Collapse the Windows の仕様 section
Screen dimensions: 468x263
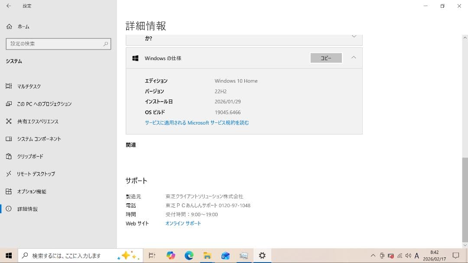coord(354,58)
